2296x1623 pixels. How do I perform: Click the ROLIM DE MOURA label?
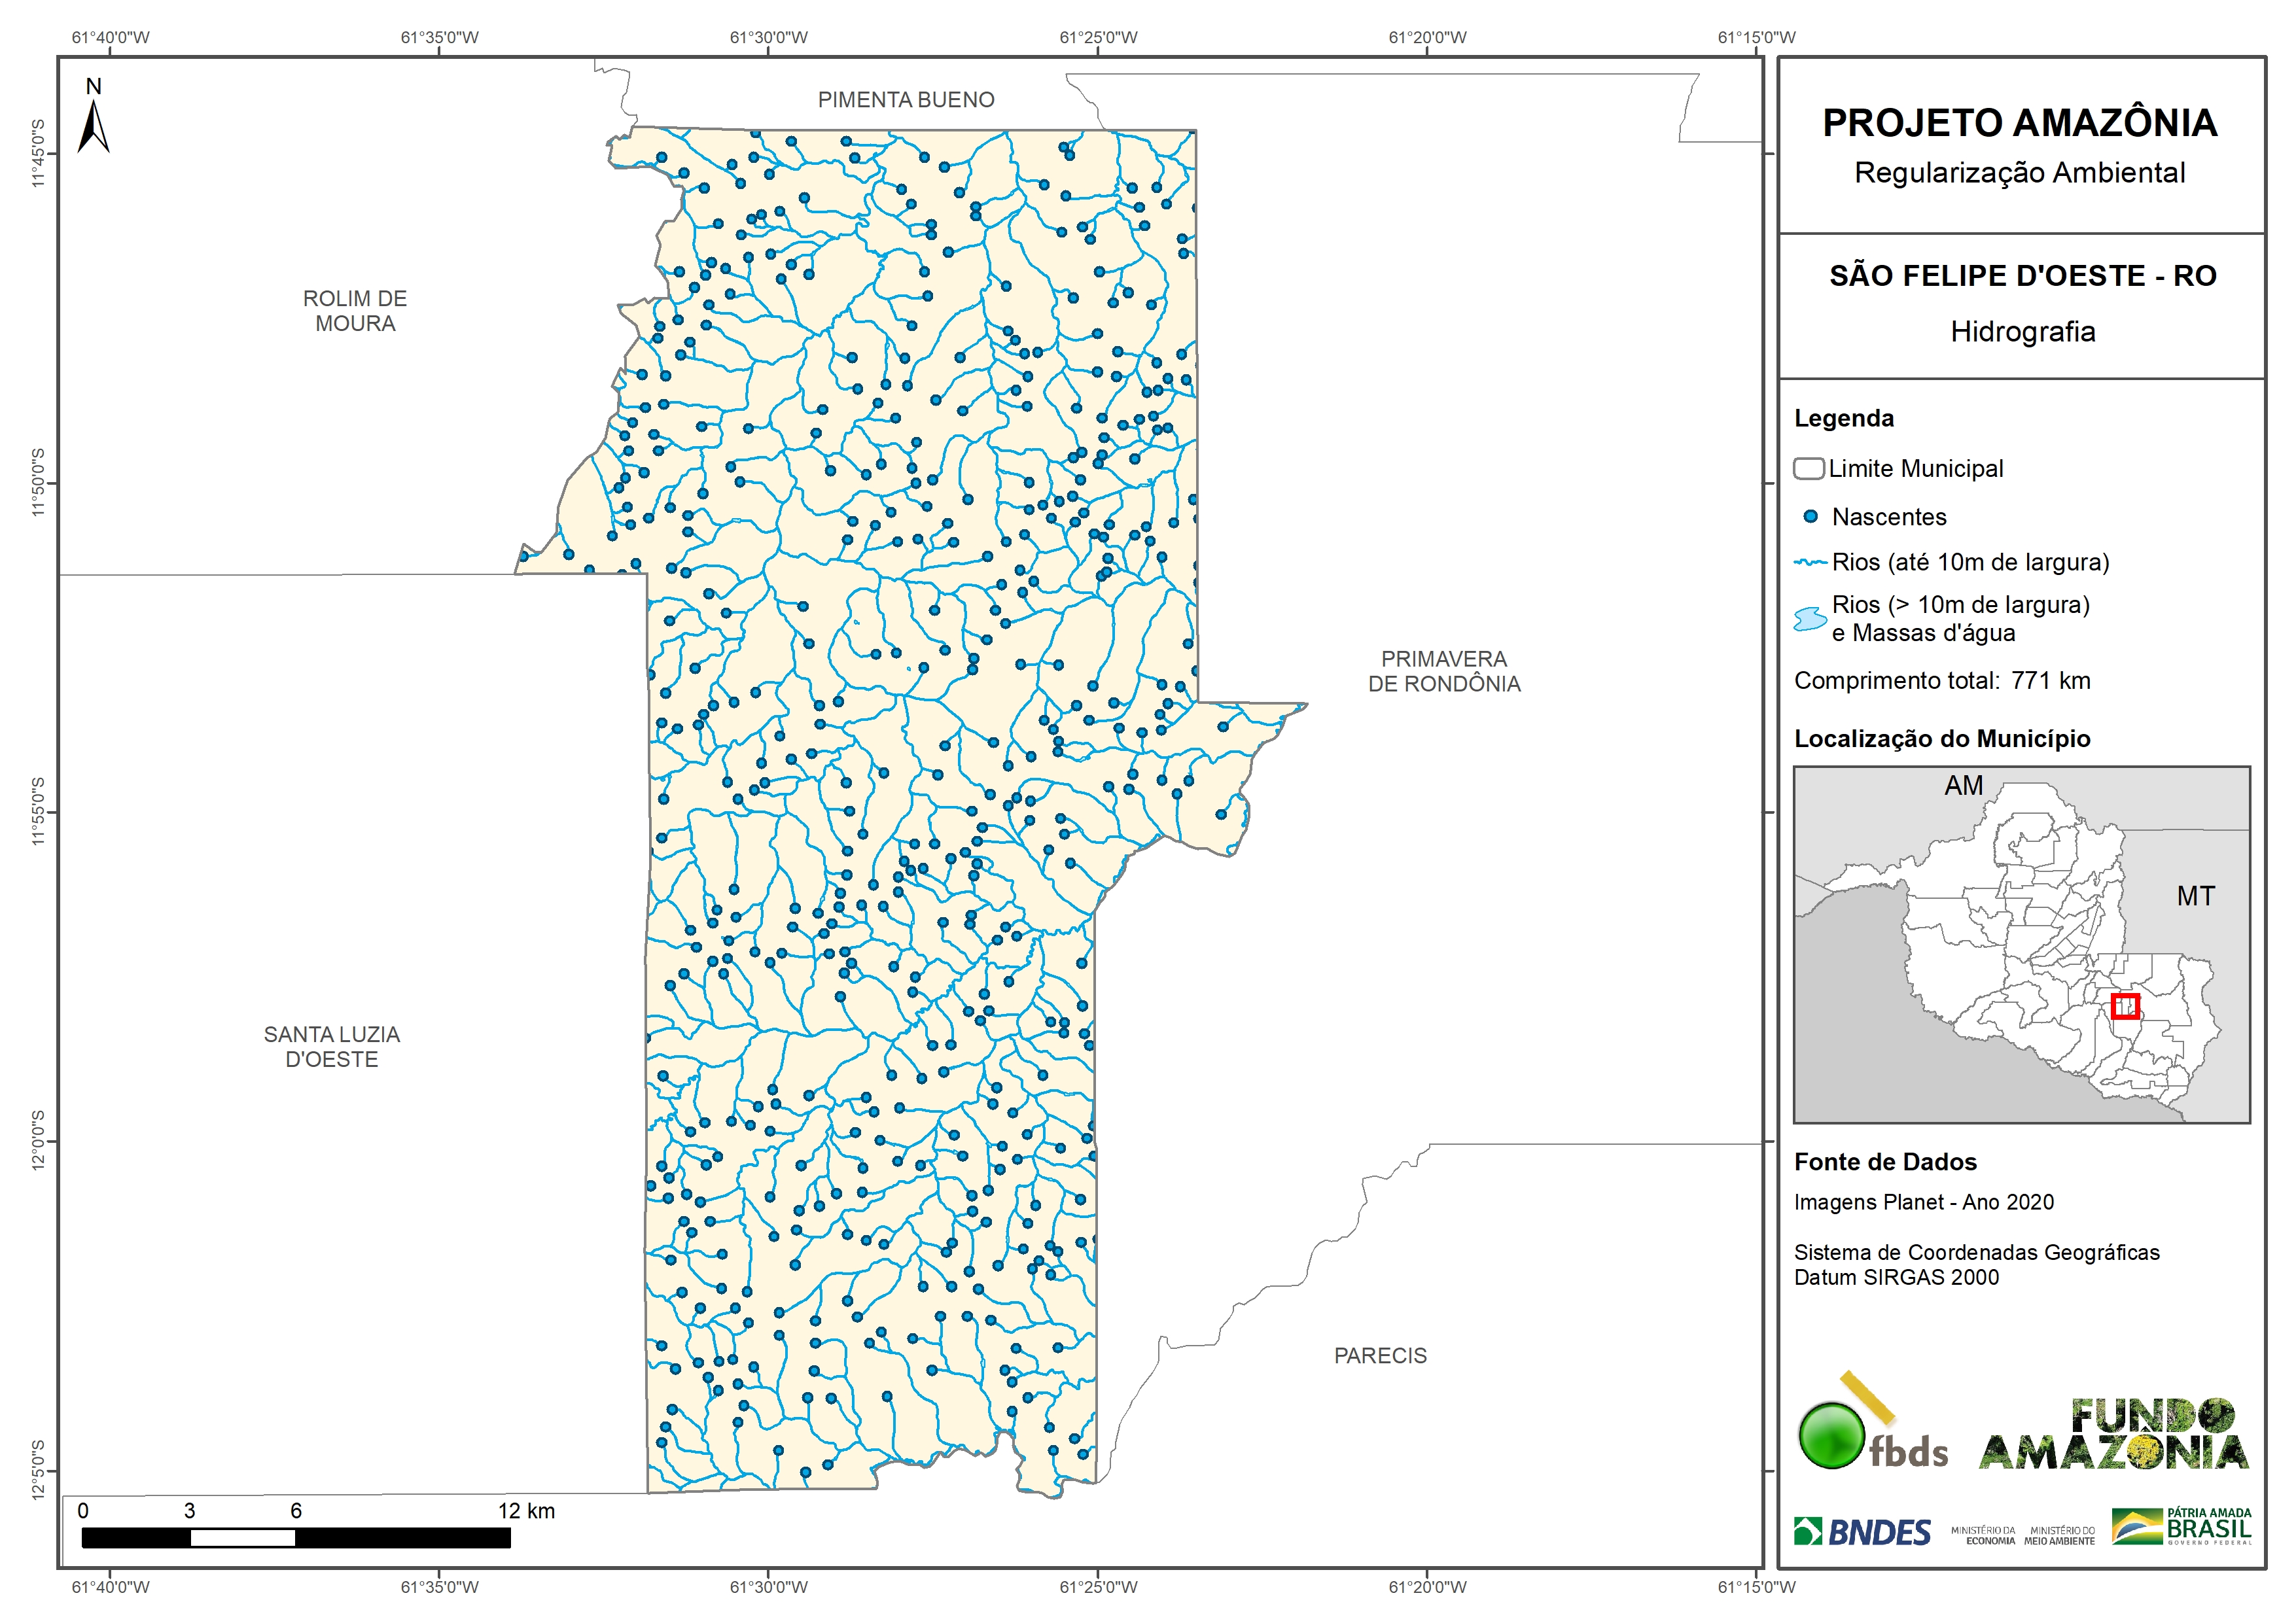tap(355, 311)
